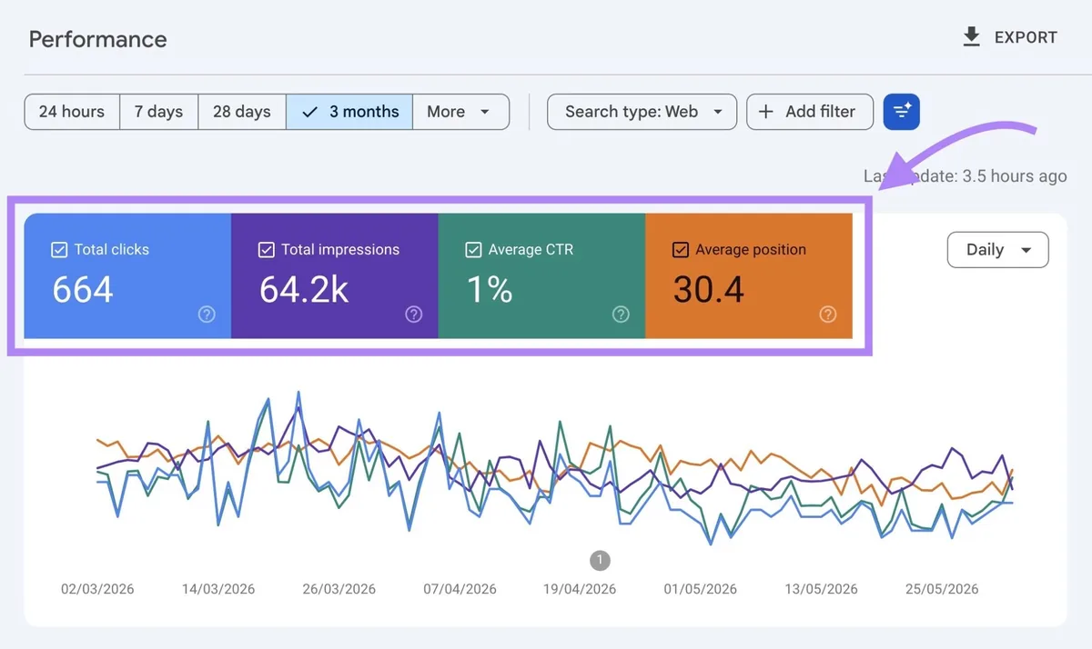Click the Performance heading
This screenshot has width=1092, height=649.
tap(98, 39)
